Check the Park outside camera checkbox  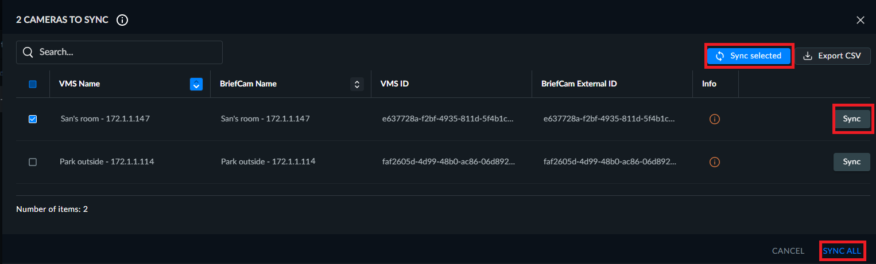pyautogui.click(x=33, y=162)
